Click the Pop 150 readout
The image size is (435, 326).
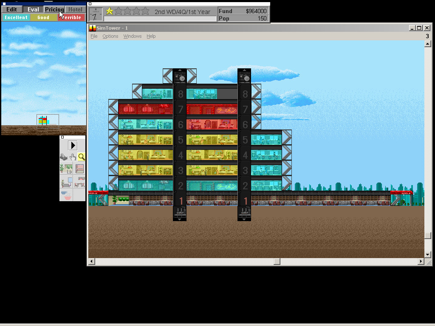[x=243, y=18]
